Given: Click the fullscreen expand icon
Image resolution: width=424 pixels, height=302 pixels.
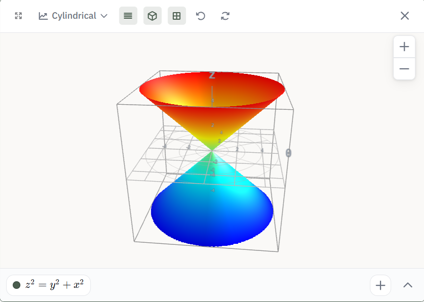Looking at the screenshot, I should [x=18, y=16].
